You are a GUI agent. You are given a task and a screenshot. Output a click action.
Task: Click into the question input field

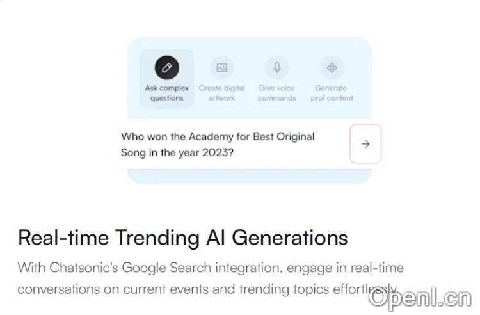tap(230, 145)
